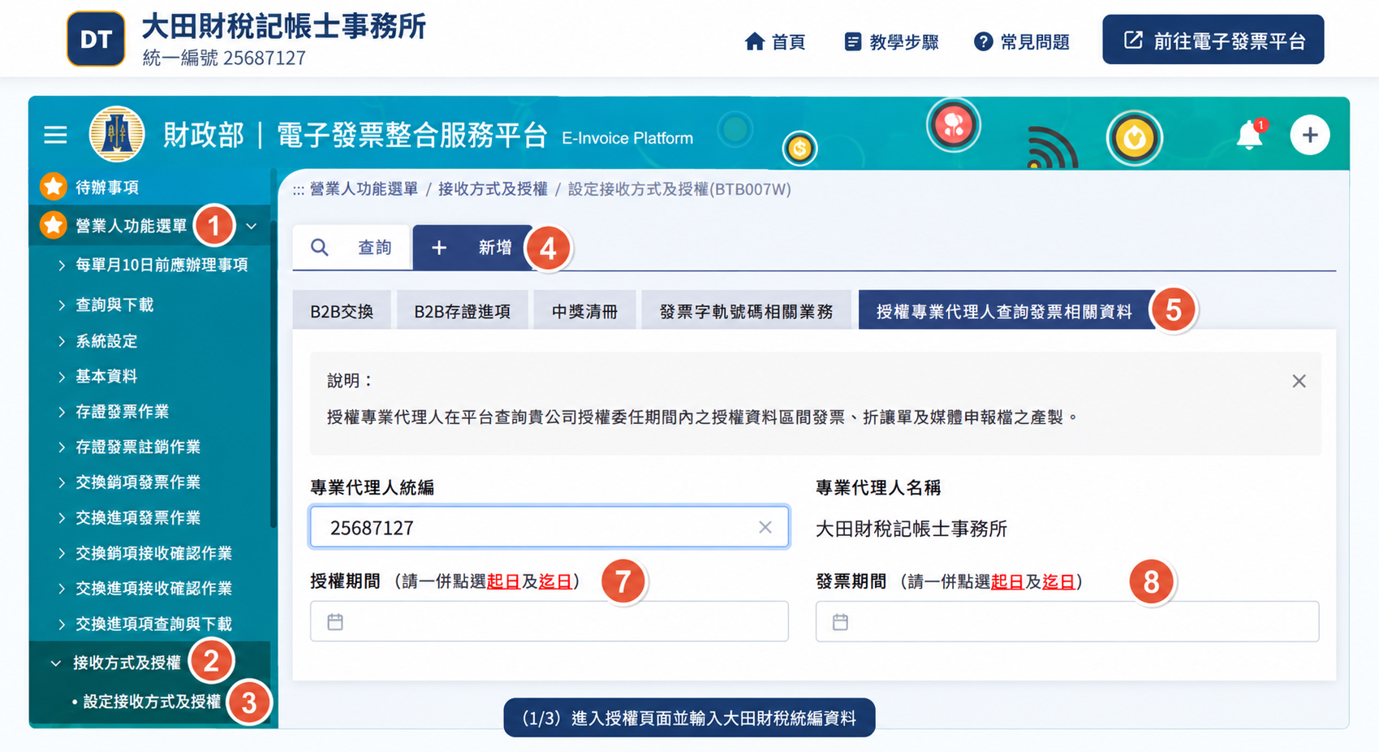1379x752 pixels.
Task: Click calendar icon in 授權期間 field
Action: 335,622
